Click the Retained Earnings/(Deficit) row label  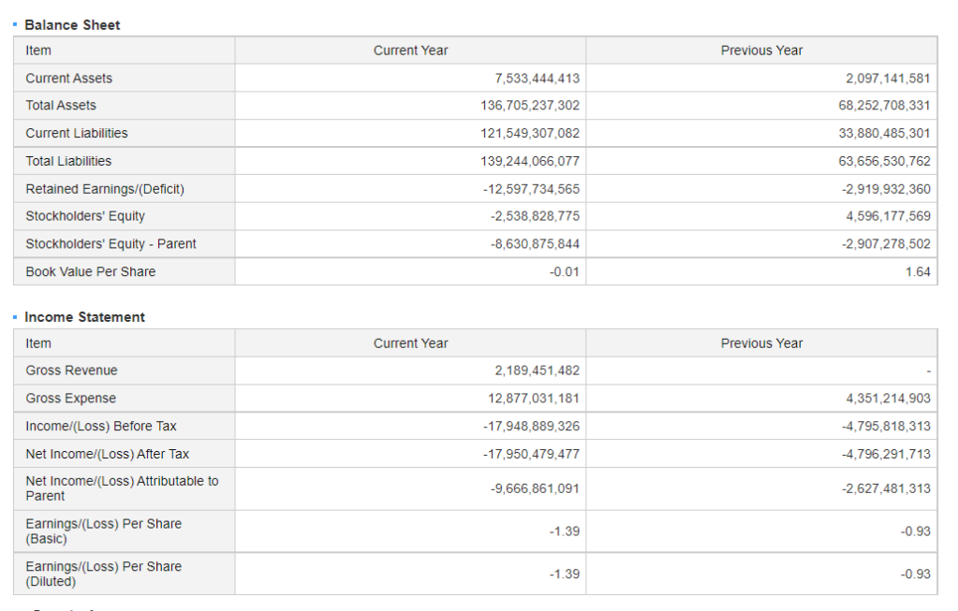click(105, 189)
